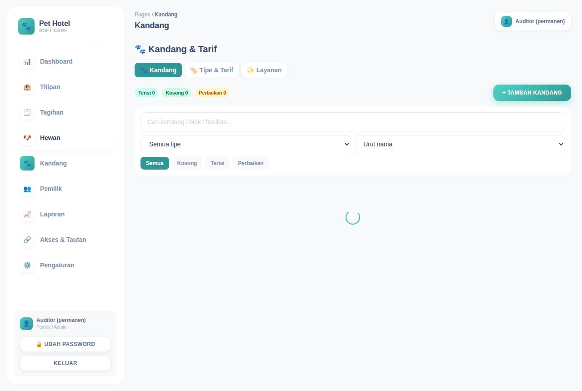This screenshot has height=391, width=582.
Task: Filter list by Terisi status chip
Action: pyautogui.click(x=217, y=163)
